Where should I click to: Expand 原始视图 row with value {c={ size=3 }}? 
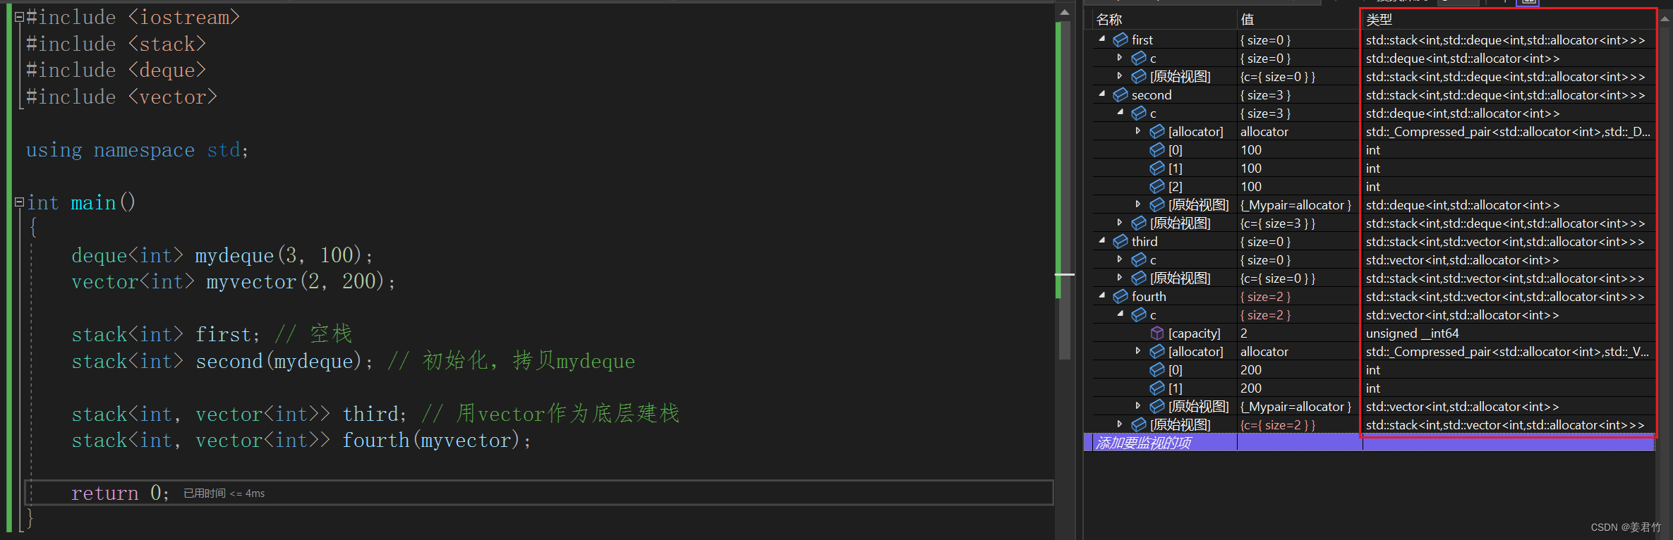(x=1120, y=223)
